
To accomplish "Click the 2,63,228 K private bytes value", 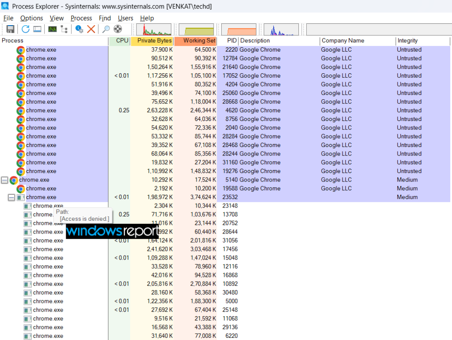I will (160, 110).
